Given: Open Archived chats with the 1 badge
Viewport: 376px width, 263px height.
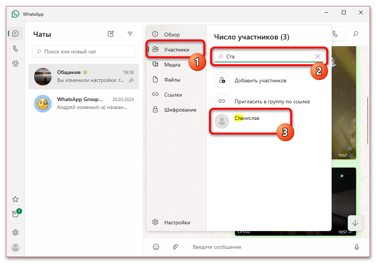Looking at the screenshot, I should tap(16, 213).
